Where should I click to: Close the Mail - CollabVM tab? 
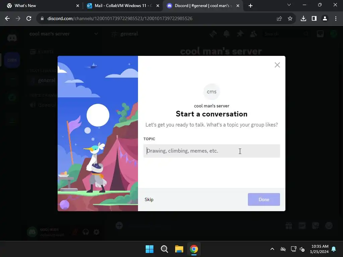158,6
